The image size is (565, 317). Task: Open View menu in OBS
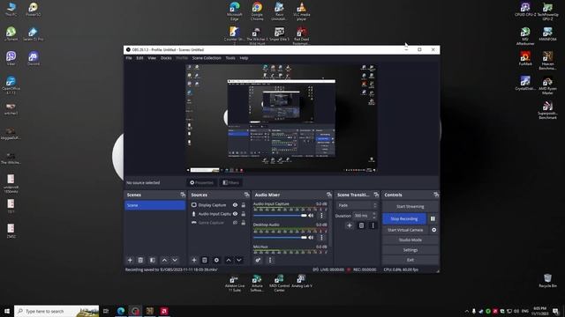(152, 58)
